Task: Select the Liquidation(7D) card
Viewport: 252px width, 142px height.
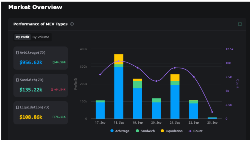Action: click(41, 113)
